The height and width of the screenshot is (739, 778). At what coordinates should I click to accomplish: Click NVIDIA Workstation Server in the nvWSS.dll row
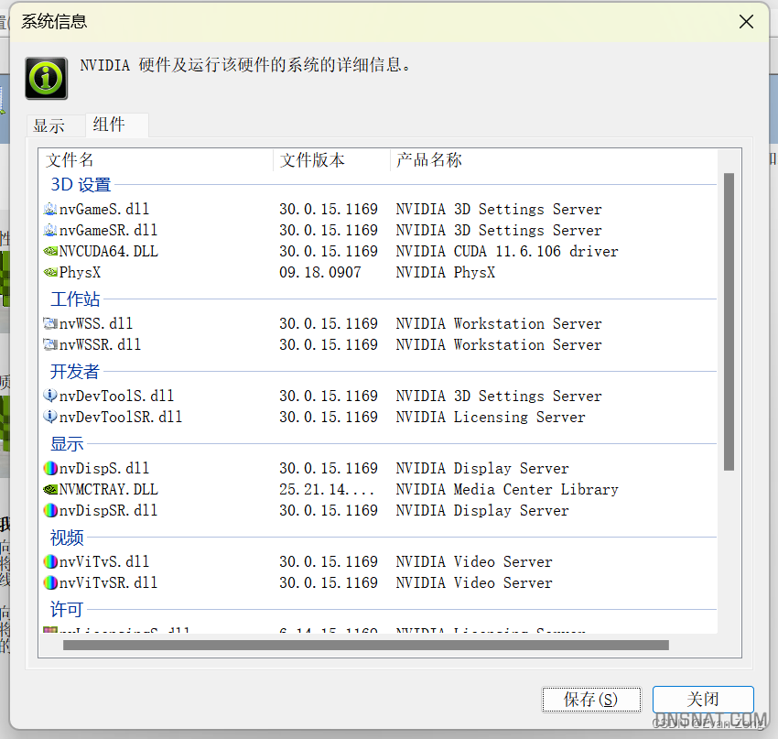click(x=499, y=323)
